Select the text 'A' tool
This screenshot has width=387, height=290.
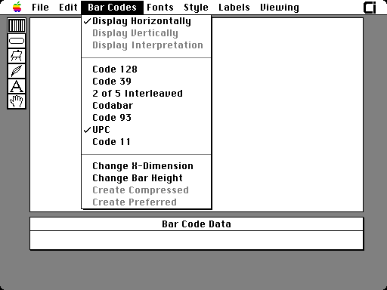17,86
